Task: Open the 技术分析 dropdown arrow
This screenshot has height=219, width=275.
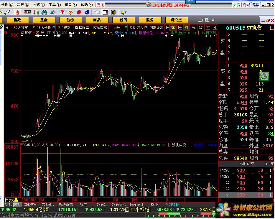Action: click(x=54, y=27)
